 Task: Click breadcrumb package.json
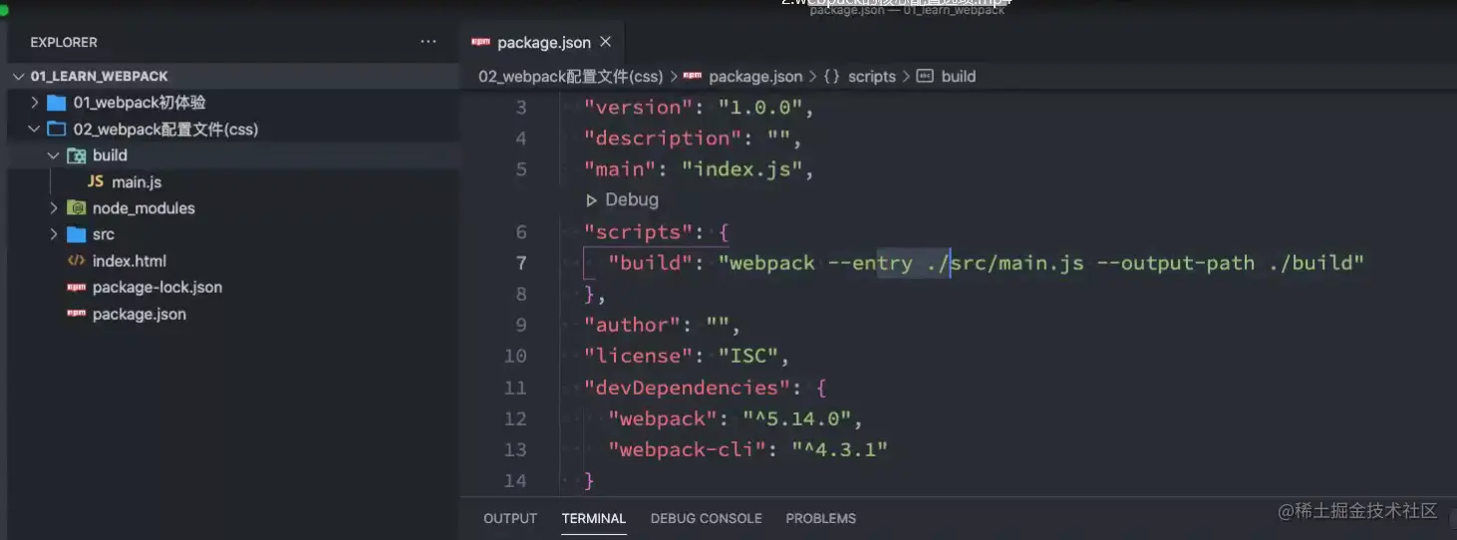tap(755, 76)
